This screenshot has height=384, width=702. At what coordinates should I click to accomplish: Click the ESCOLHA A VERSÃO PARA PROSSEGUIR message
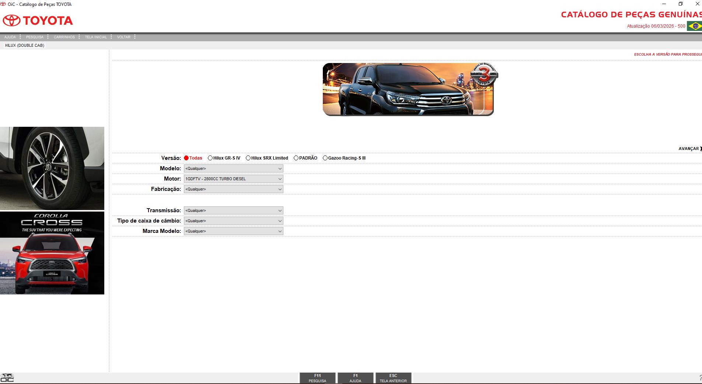coord(668,54)
